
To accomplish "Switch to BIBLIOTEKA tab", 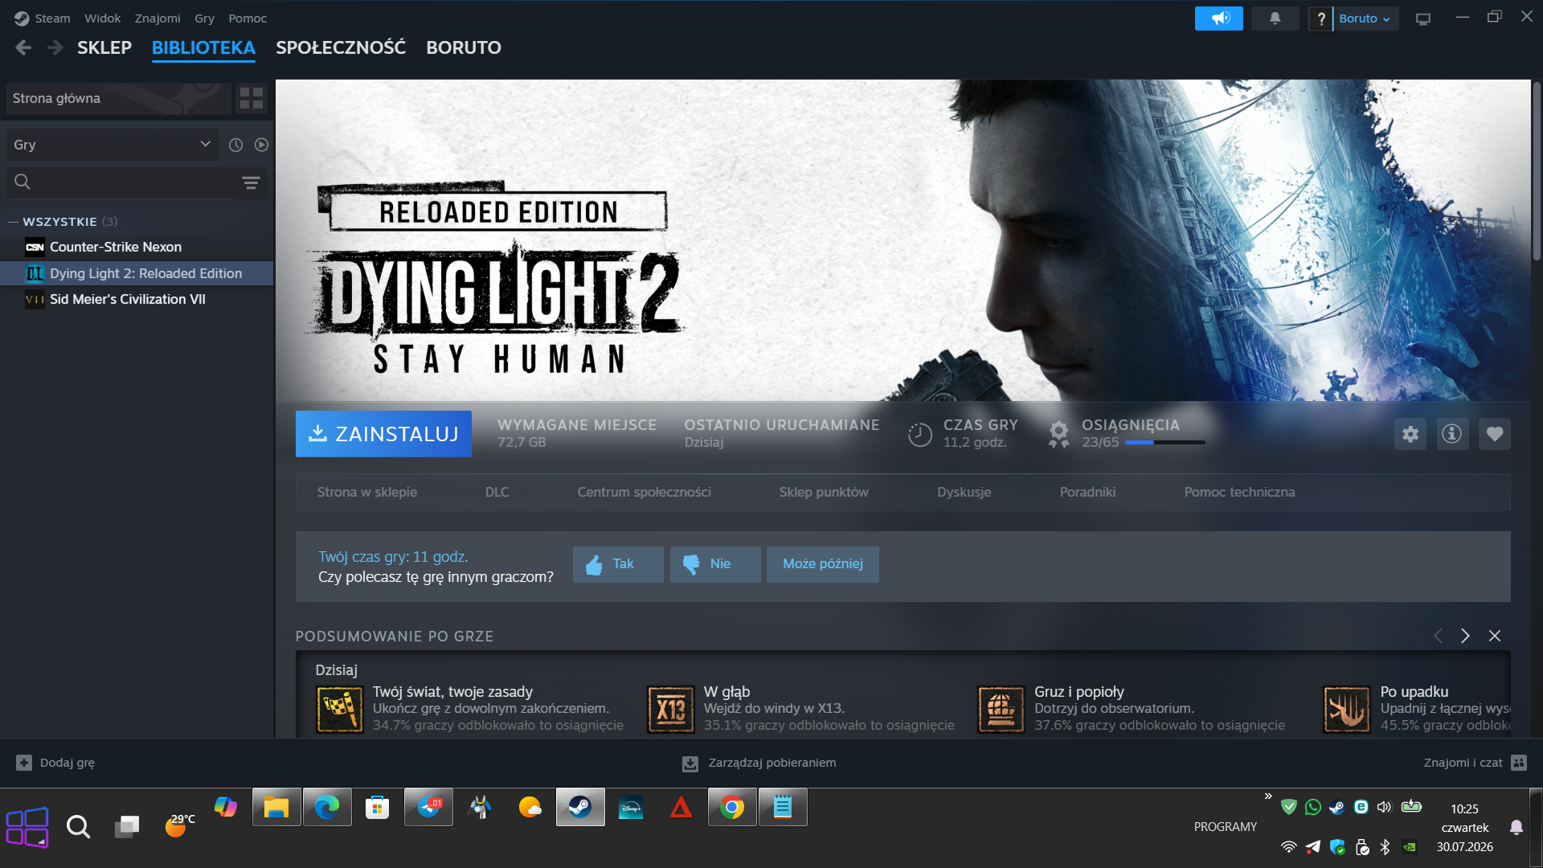I will pyautogui.click(x=203, y=47).
